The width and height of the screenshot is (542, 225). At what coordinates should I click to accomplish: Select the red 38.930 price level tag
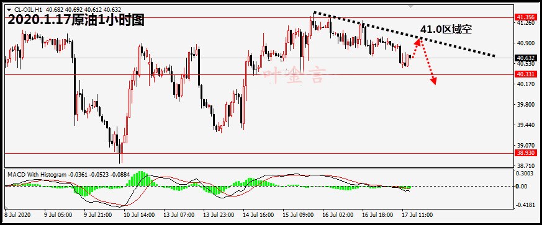tap(525, 153)
